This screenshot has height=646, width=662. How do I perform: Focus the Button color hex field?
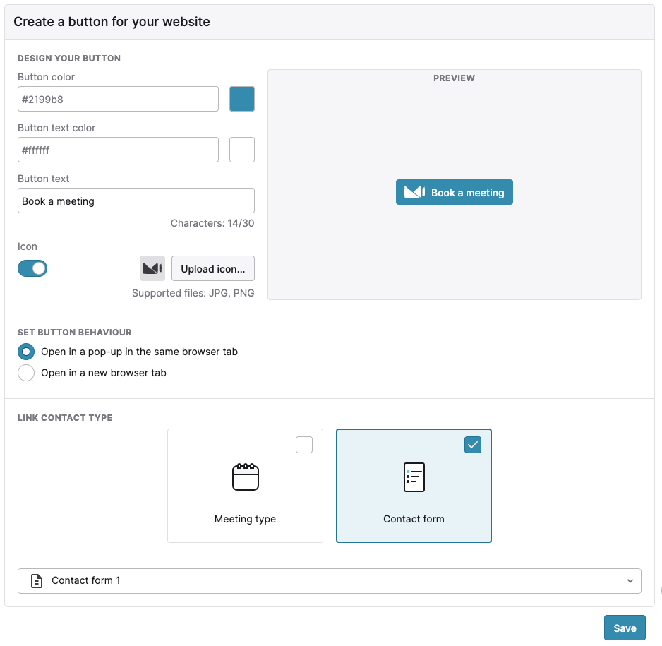tap(119, 99)
